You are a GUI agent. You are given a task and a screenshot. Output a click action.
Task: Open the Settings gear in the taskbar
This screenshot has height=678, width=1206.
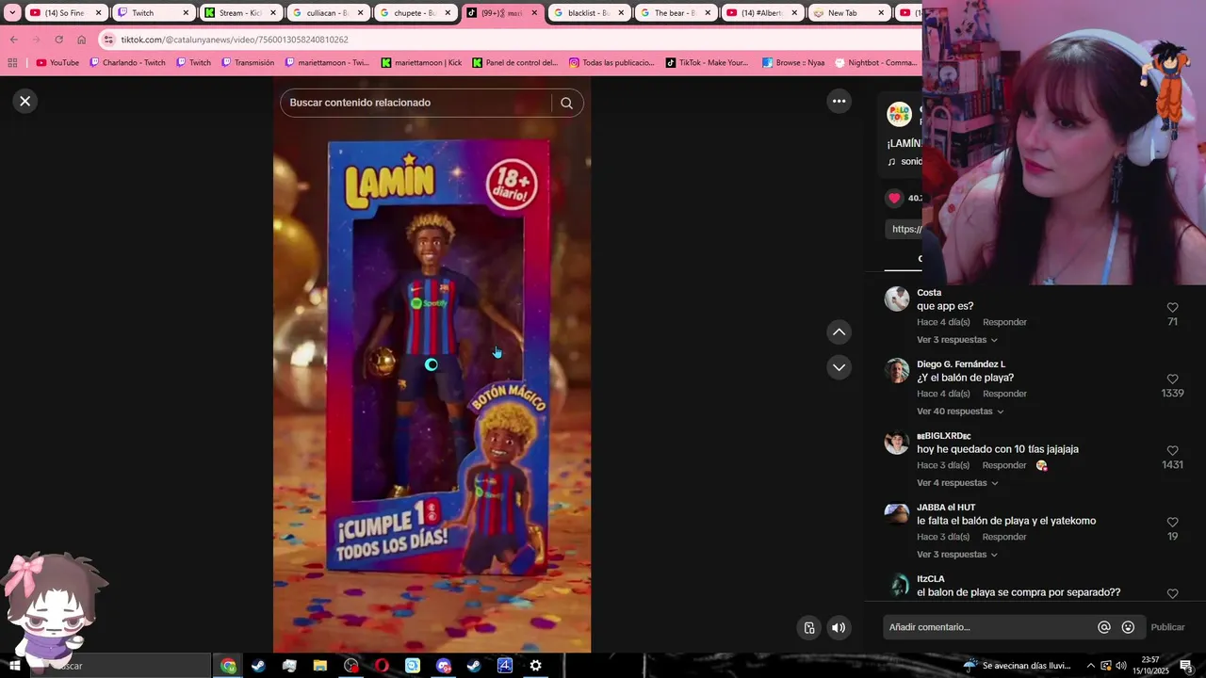point(535,666)
